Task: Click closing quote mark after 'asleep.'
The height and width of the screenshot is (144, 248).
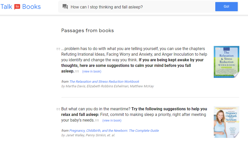Action: click(77, 71)
